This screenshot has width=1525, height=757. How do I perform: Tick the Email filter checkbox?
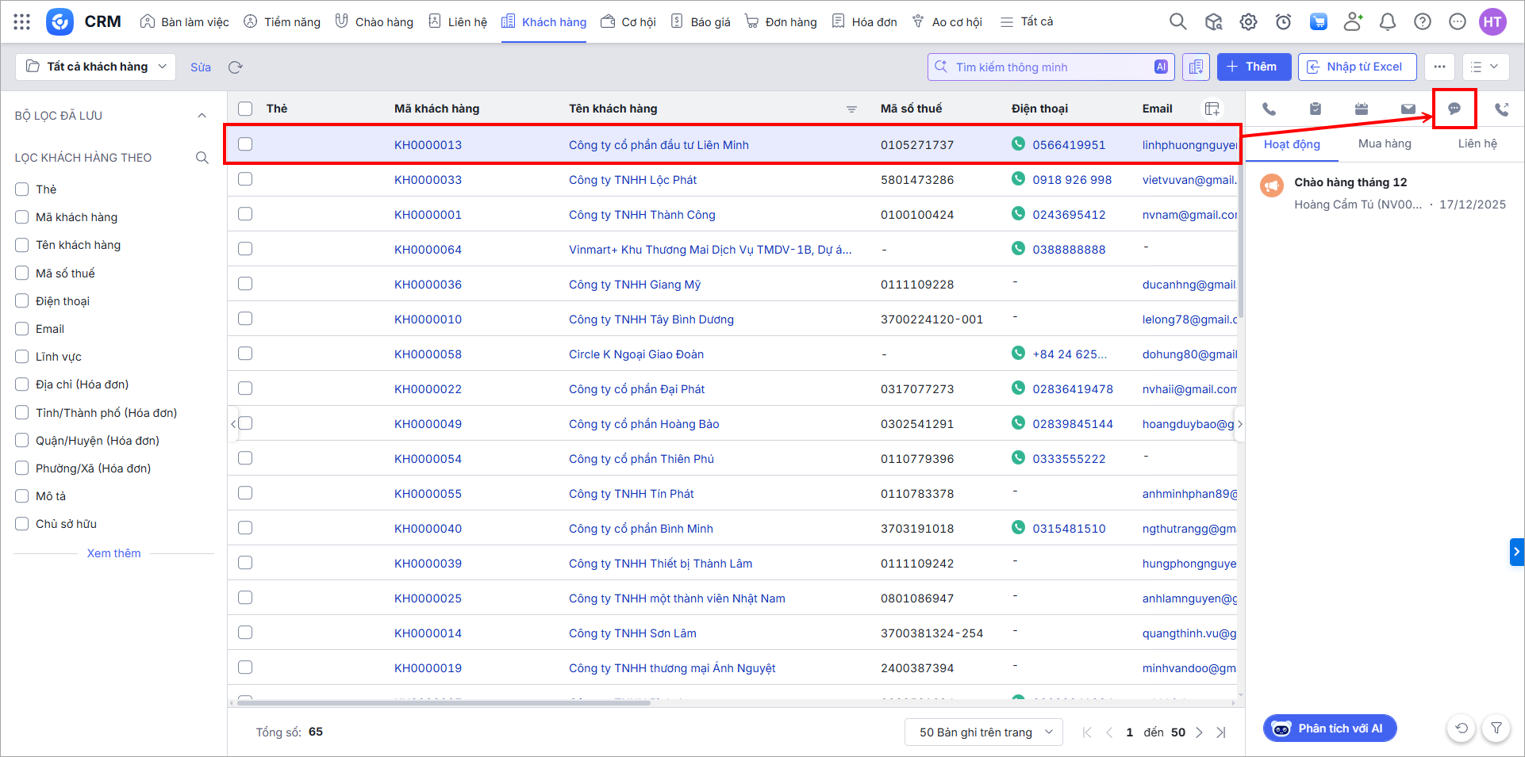point(22,329)
